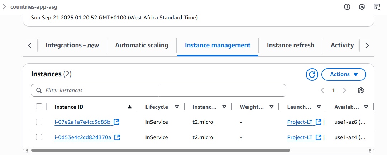
Task: Open the CloudShell terminal icon
Action: click(x=377, y=7)
